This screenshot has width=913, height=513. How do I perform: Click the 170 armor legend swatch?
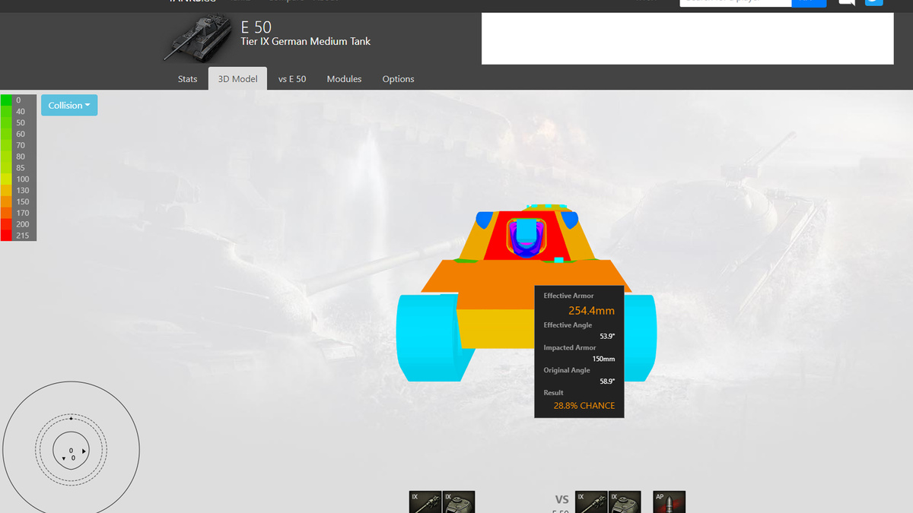pos(6,214)
